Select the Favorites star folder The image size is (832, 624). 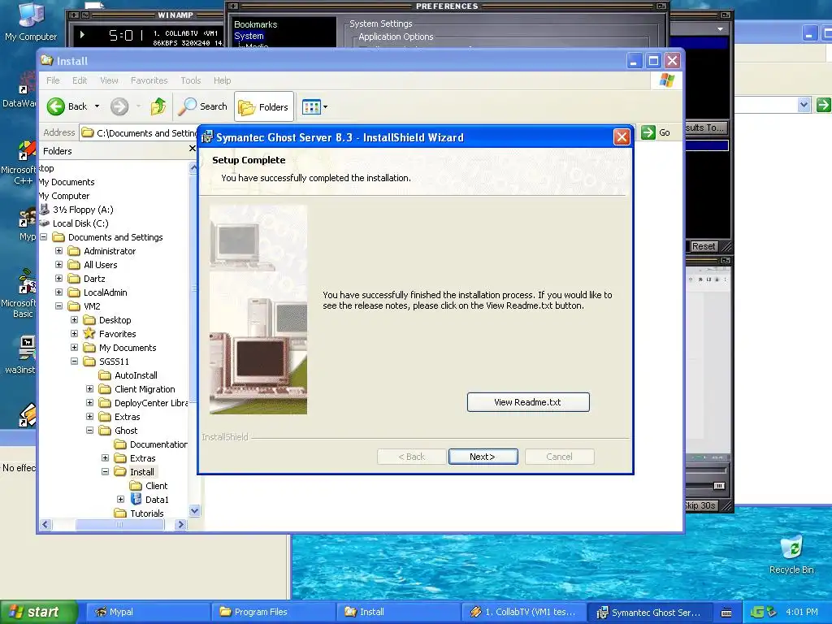pos(89,334)
